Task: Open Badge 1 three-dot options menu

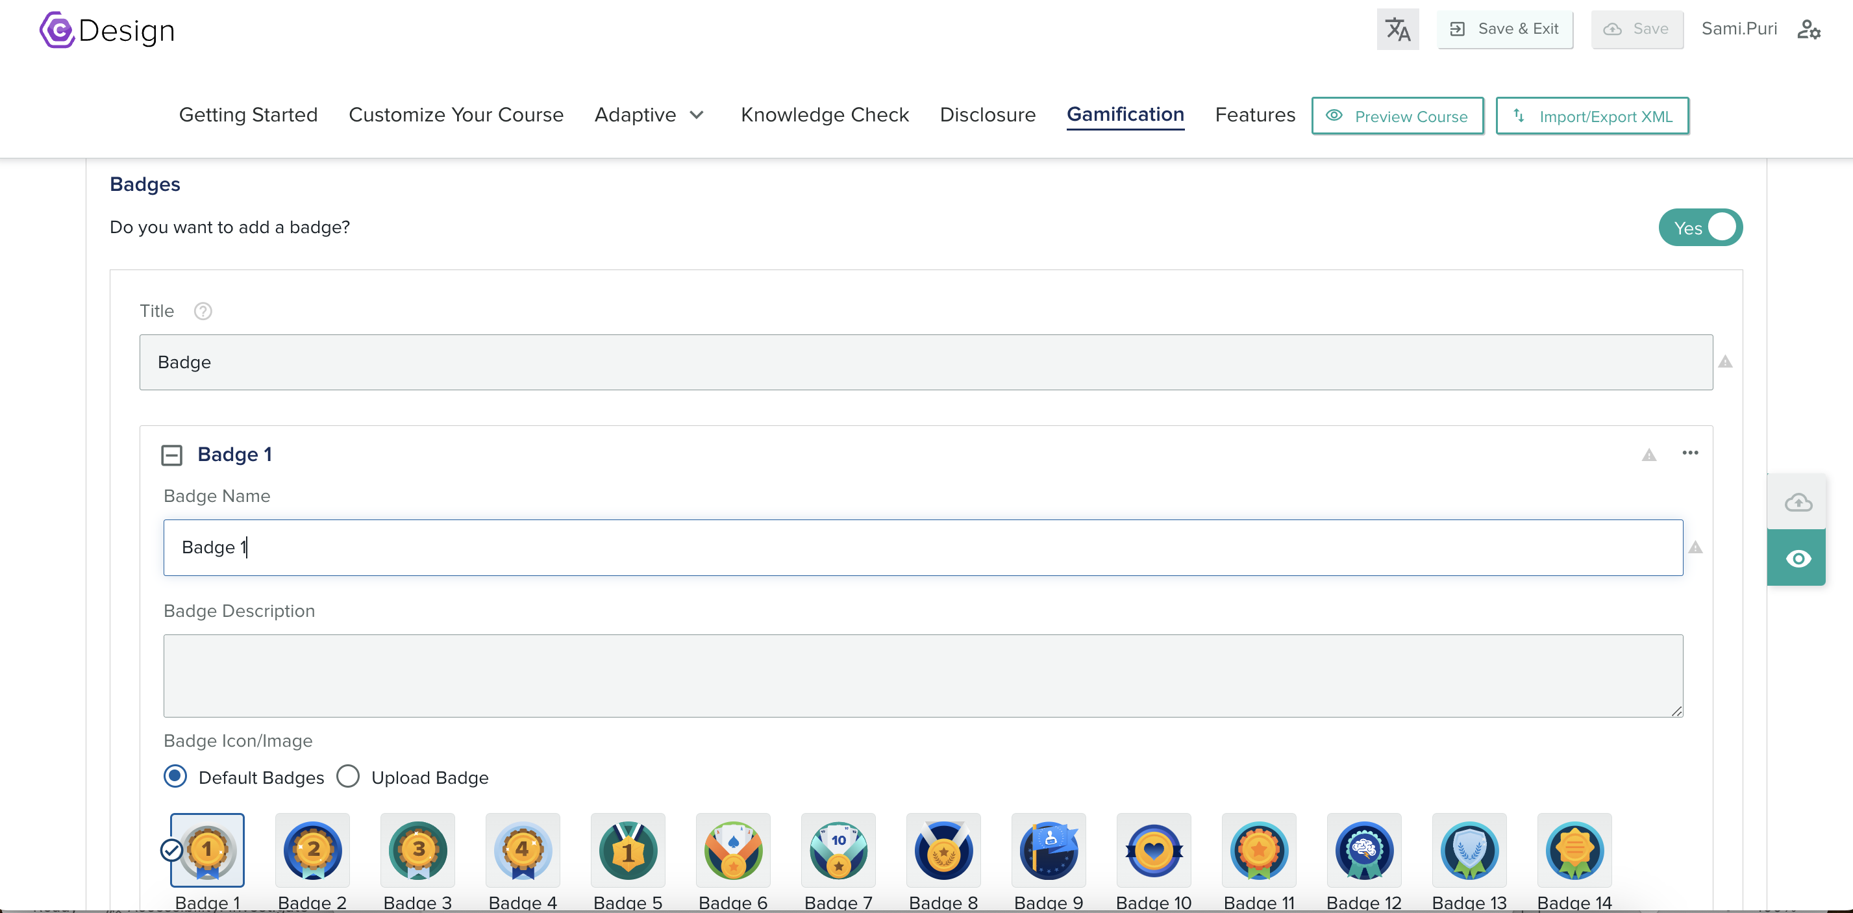Action: pos(1690,453)
